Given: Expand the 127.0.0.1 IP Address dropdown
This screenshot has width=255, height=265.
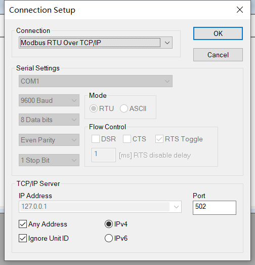Looking at the screenshot, I should (x=100, y=207).
